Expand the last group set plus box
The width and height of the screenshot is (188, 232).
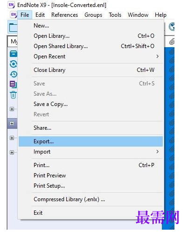(12, 152)
